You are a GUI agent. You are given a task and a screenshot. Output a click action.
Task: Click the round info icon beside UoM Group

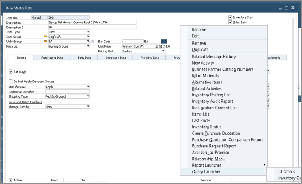point(92,41)
